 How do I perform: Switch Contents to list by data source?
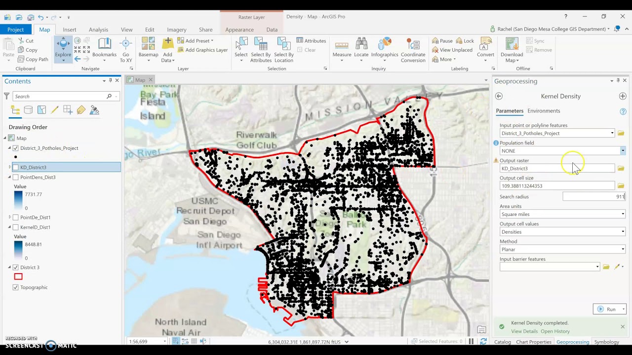point(28,110)
